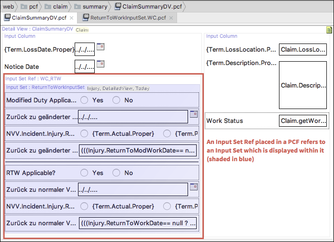
Task: Open calendar picker beside the Loss Date field
Action: tap(100, 47)
